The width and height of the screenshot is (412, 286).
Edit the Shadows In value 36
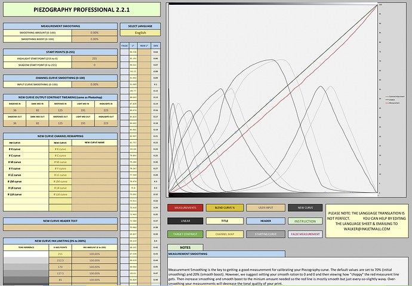(x=15, y=110)
